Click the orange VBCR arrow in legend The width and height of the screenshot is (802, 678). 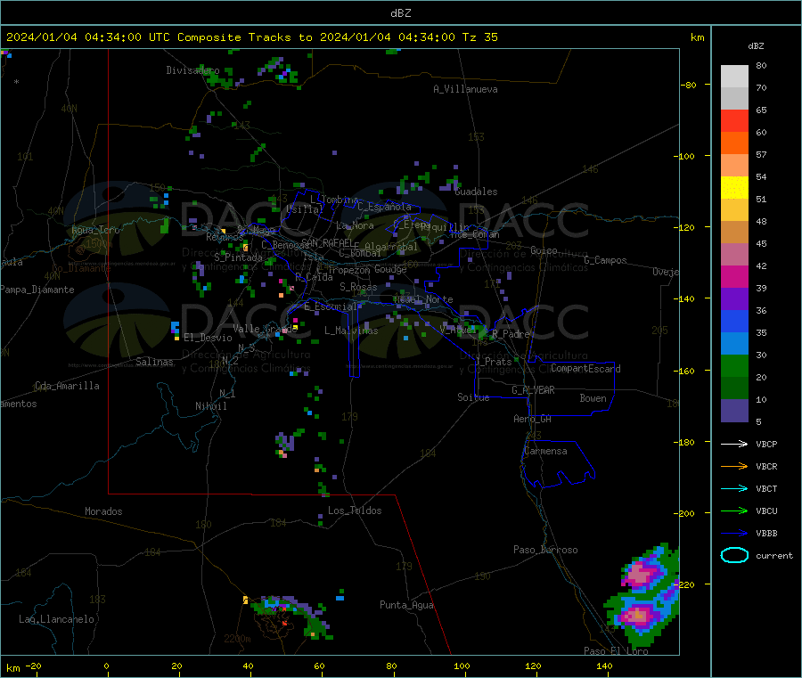734,466
